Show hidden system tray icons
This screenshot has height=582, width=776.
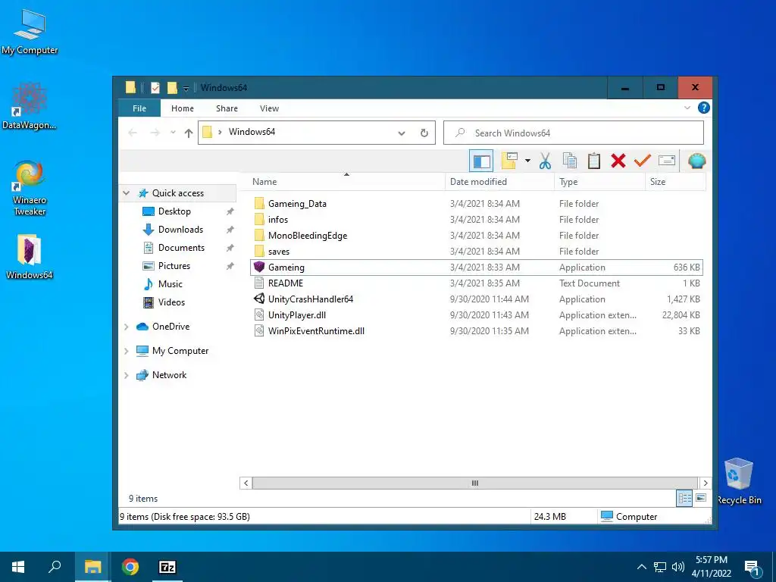[641, 567]
